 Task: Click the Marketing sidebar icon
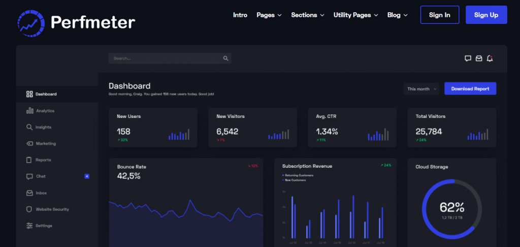pos(29,143)
